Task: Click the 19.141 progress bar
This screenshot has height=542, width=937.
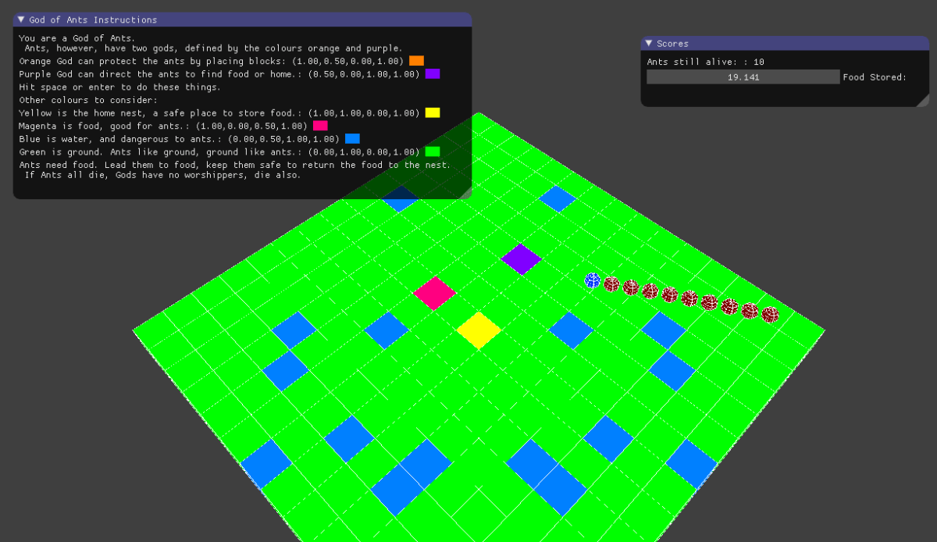Action: point(743,77)
